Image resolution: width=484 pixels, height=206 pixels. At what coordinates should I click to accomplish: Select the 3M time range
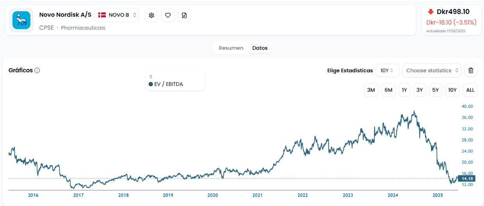[371, 90]
